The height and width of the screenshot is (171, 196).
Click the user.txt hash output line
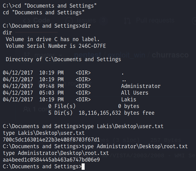click(x=51, y=140)
